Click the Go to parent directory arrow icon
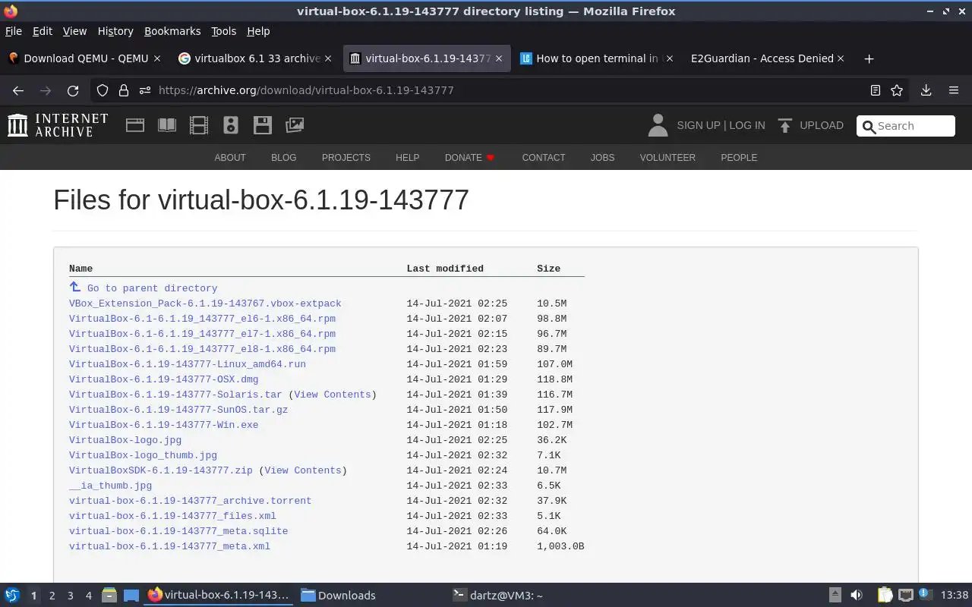 pos(75,287)
